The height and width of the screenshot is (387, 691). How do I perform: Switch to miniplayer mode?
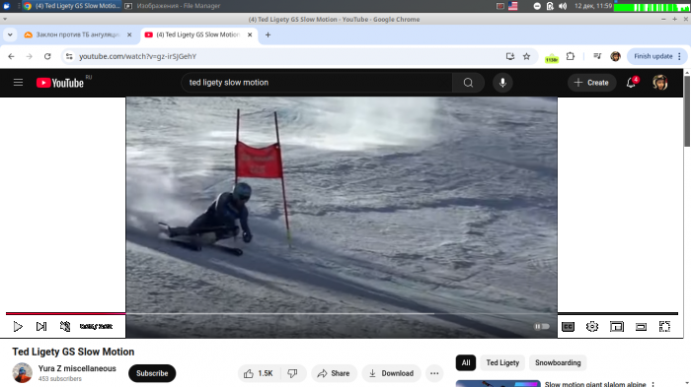coord(617,326)
